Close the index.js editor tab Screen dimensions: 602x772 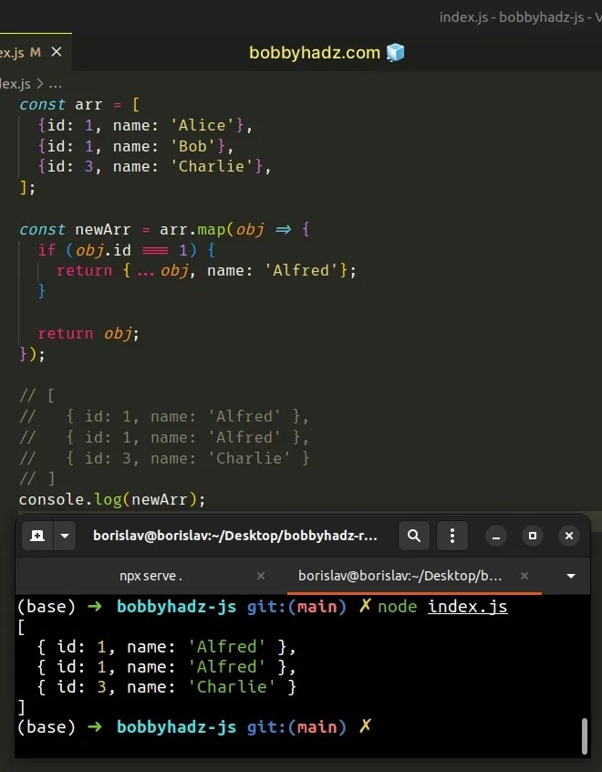click(x=57, y=52)
